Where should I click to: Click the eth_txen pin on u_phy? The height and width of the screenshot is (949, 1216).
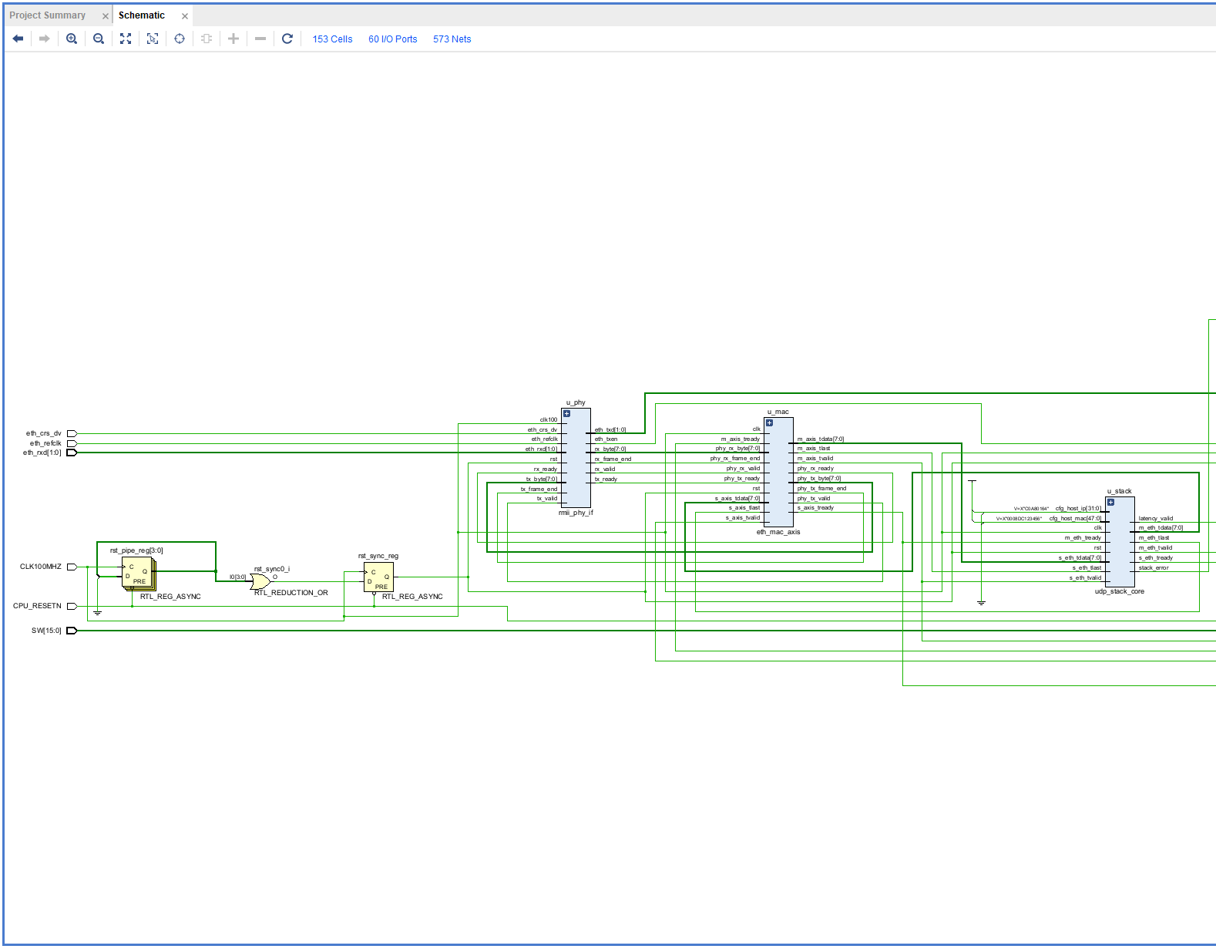click(x=606, y=439)
